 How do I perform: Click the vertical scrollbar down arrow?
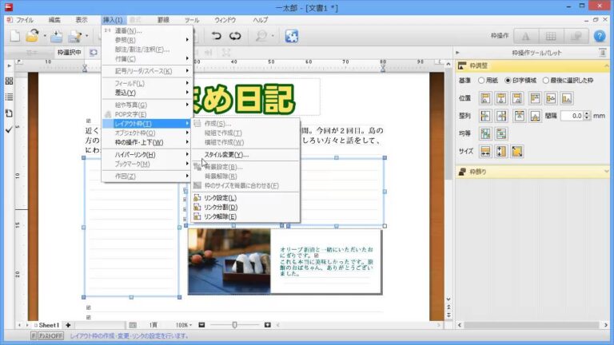449,299
